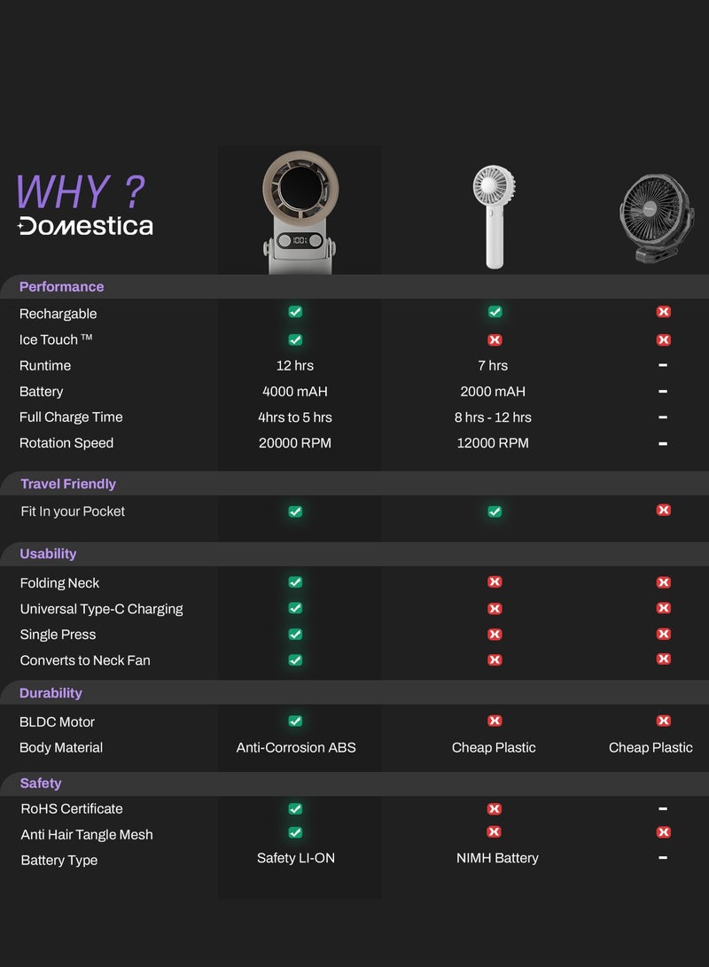Click the green check for BLDC Motor
Image resolution: width=709 pixels, height=967 pixels.
[295, 721]
